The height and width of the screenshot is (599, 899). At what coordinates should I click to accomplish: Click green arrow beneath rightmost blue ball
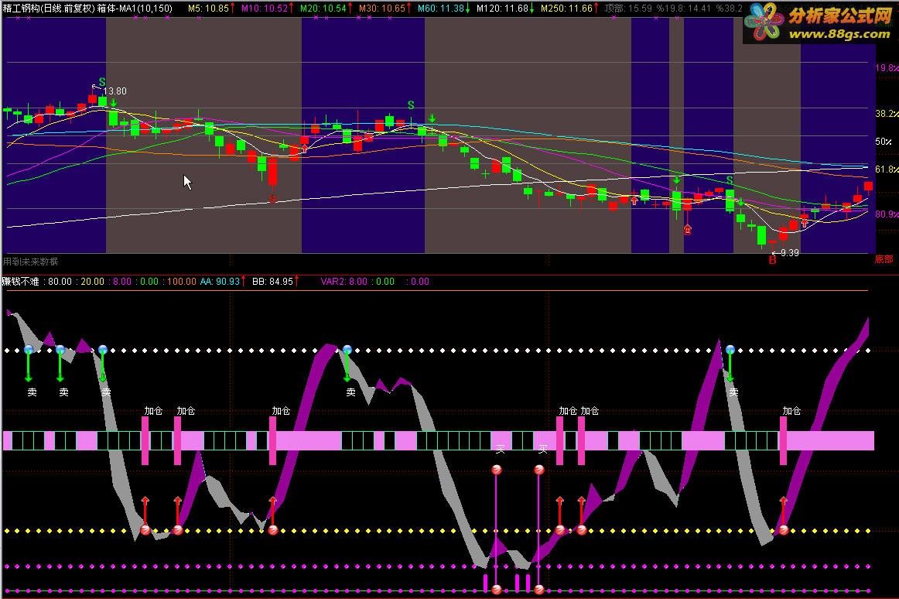(730, 368)
